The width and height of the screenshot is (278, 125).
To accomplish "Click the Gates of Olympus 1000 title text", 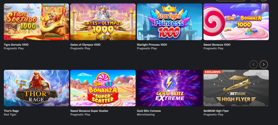I will 85,45.
